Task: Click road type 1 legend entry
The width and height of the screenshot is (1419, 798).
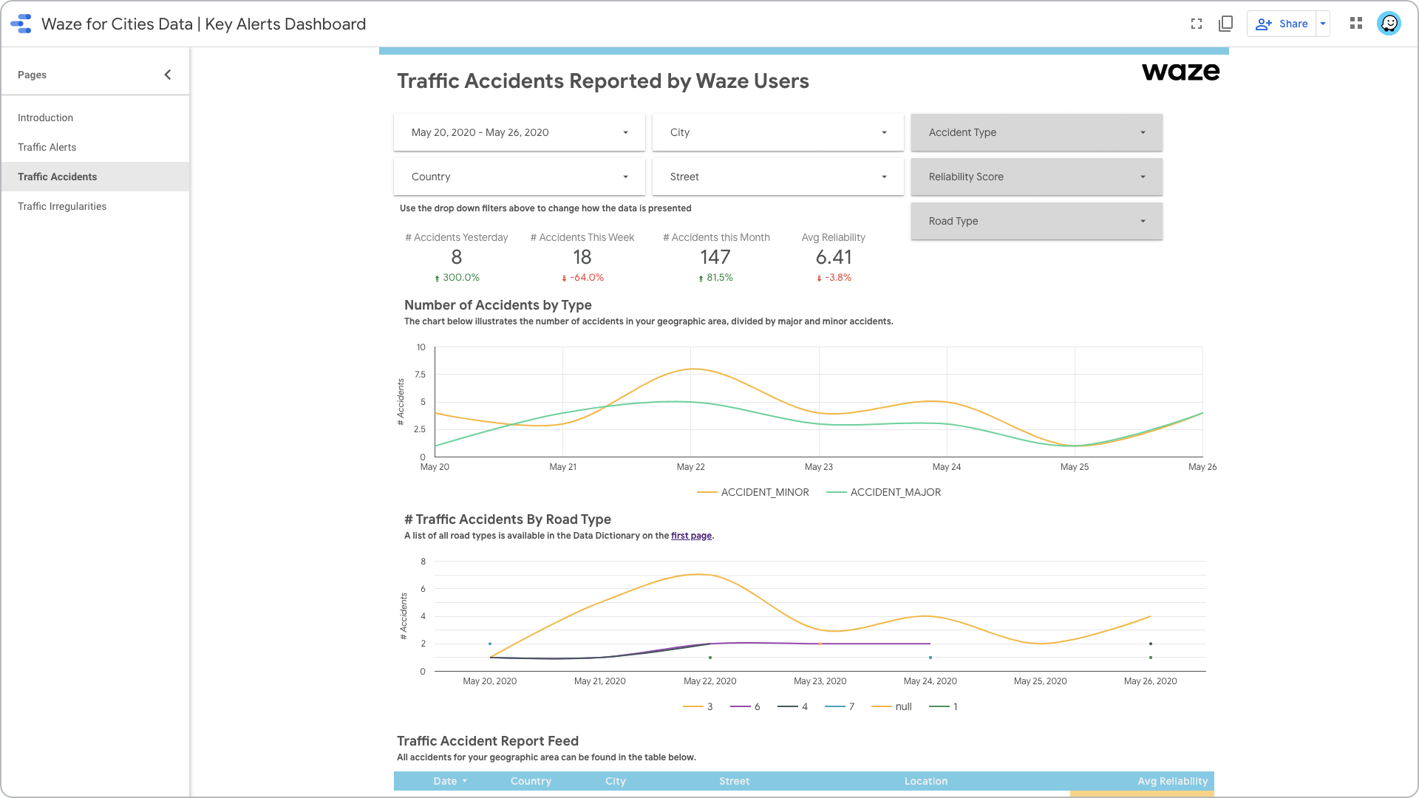Action: (x=944, y=706)
